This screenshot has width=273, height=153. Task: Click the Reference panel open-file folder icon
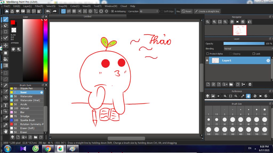(x=213, y=96)
